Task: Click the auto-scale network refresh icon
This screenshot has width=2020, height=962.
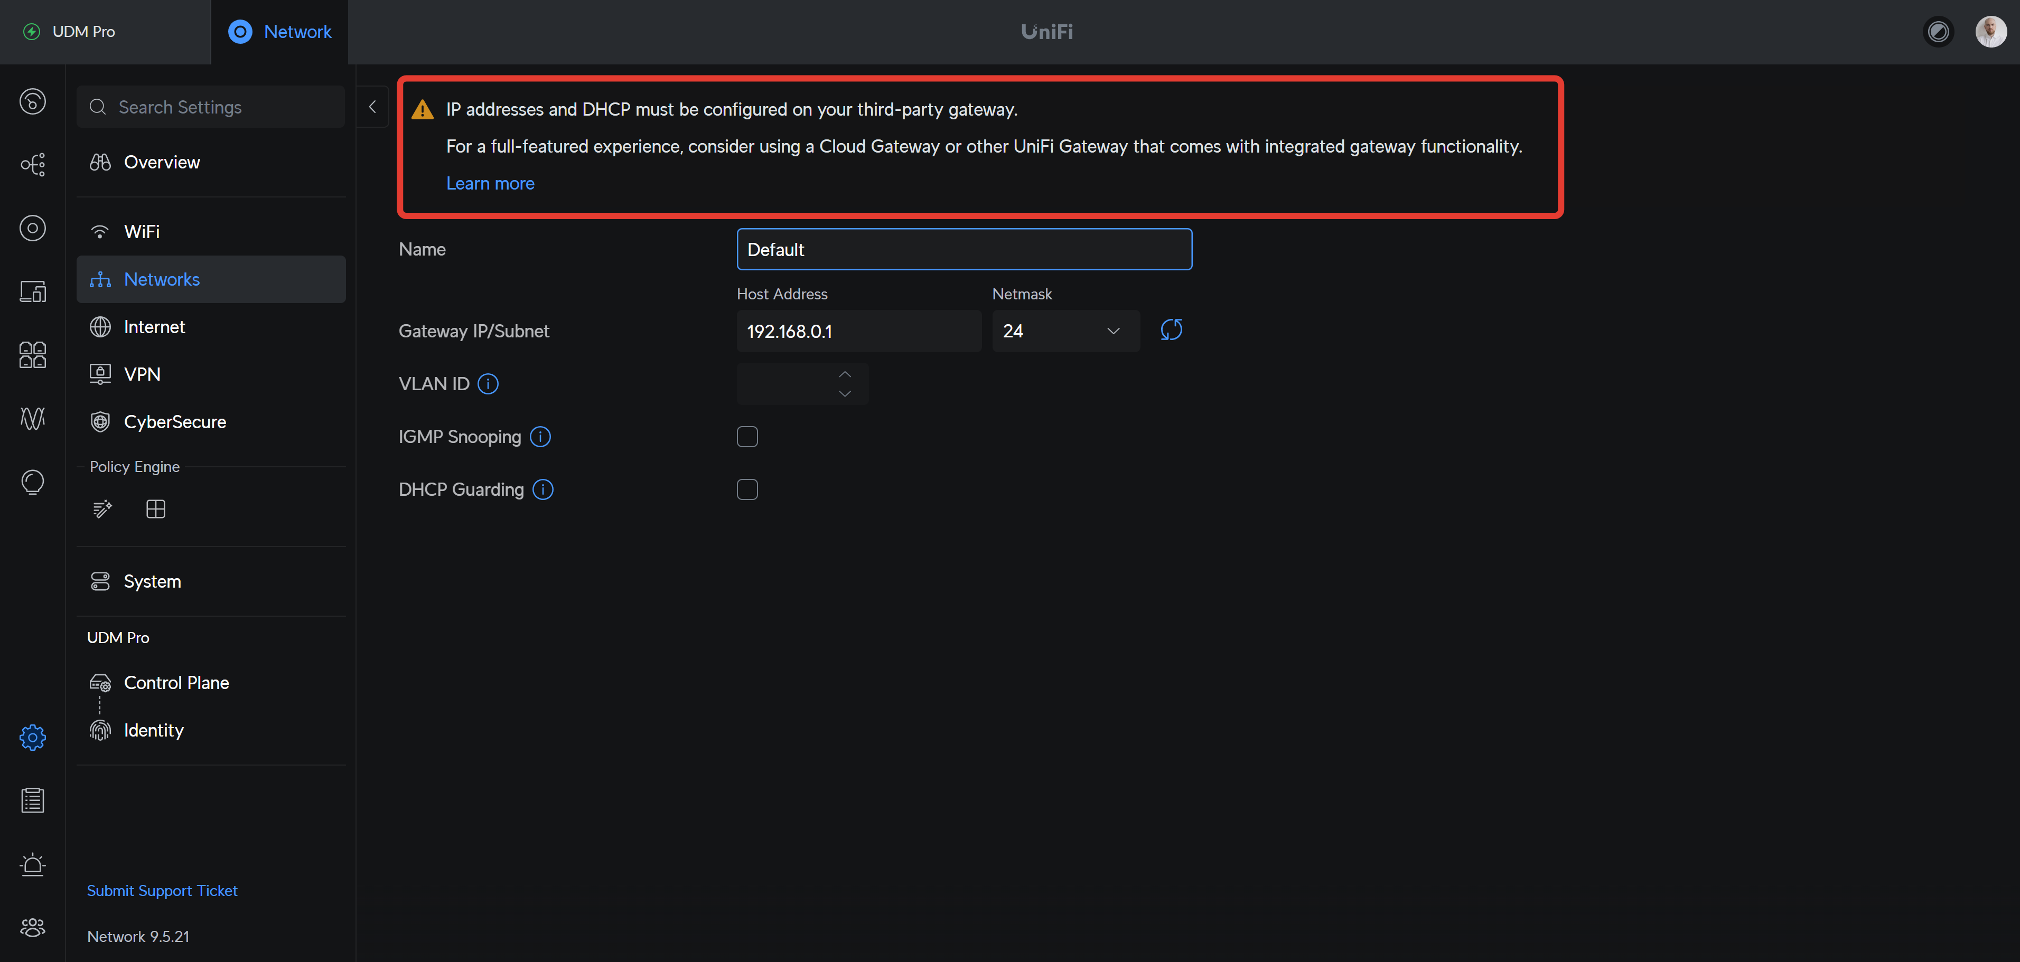Action: click(1171, 330)
